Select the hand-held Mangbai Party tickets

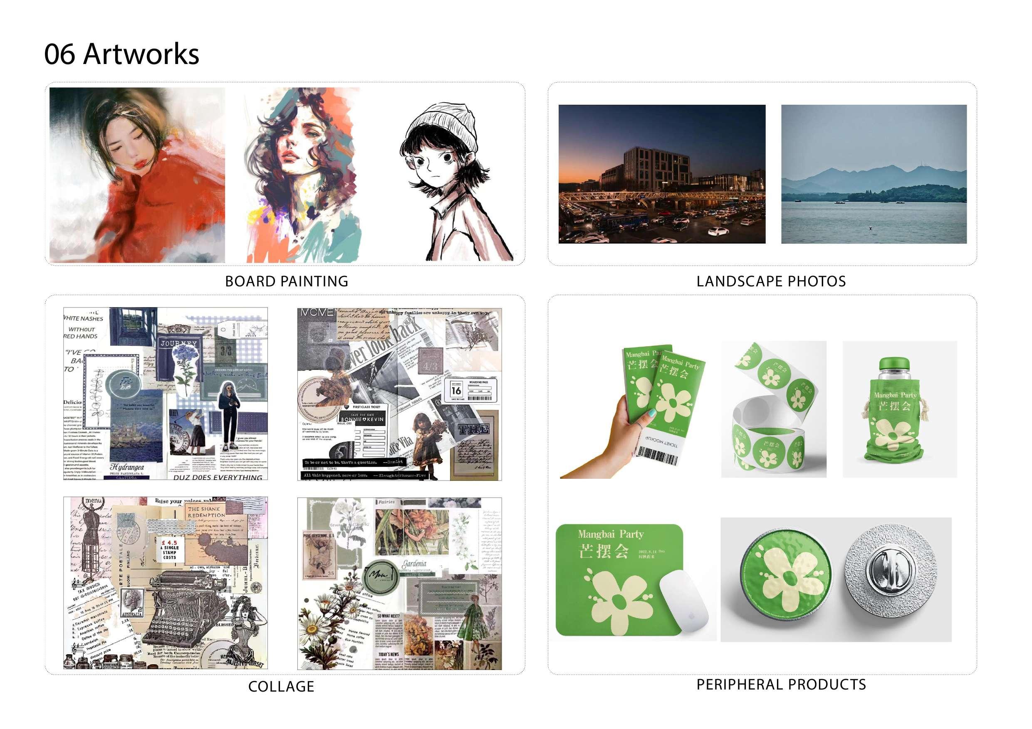(x=633, y=411)
